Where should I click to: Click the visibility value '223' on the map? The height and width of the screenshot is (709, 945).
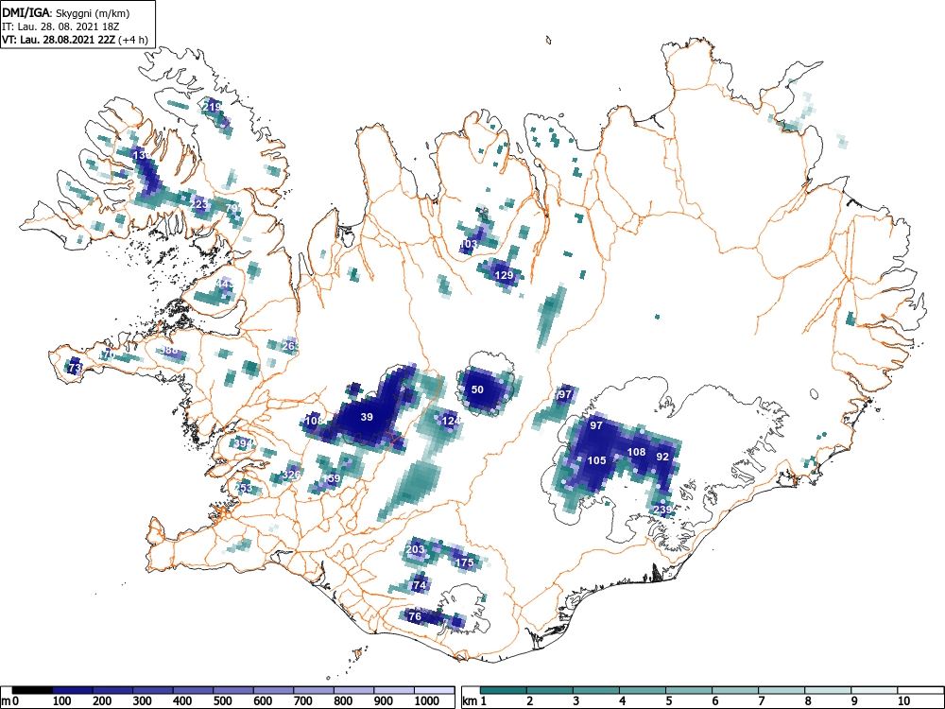point(198,204)
